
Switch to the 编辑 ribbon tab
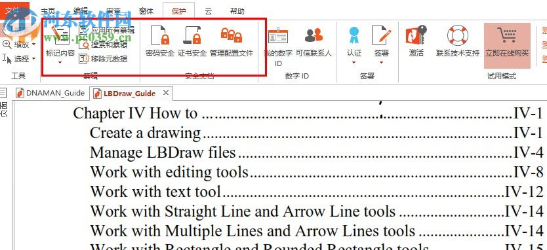[81, 11]
